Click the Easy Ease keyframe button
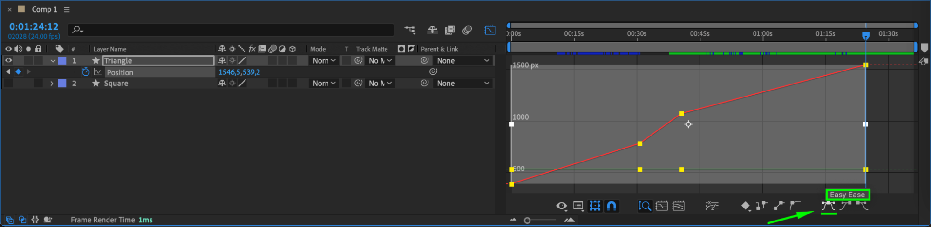 coord(828,206)
